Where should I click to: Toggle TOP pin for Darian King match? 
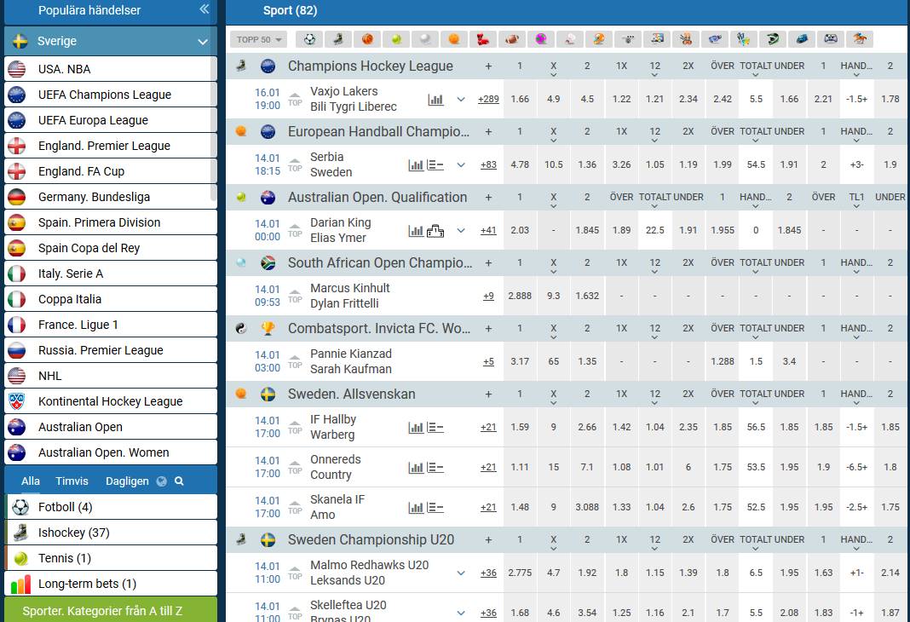pos(295,231)
